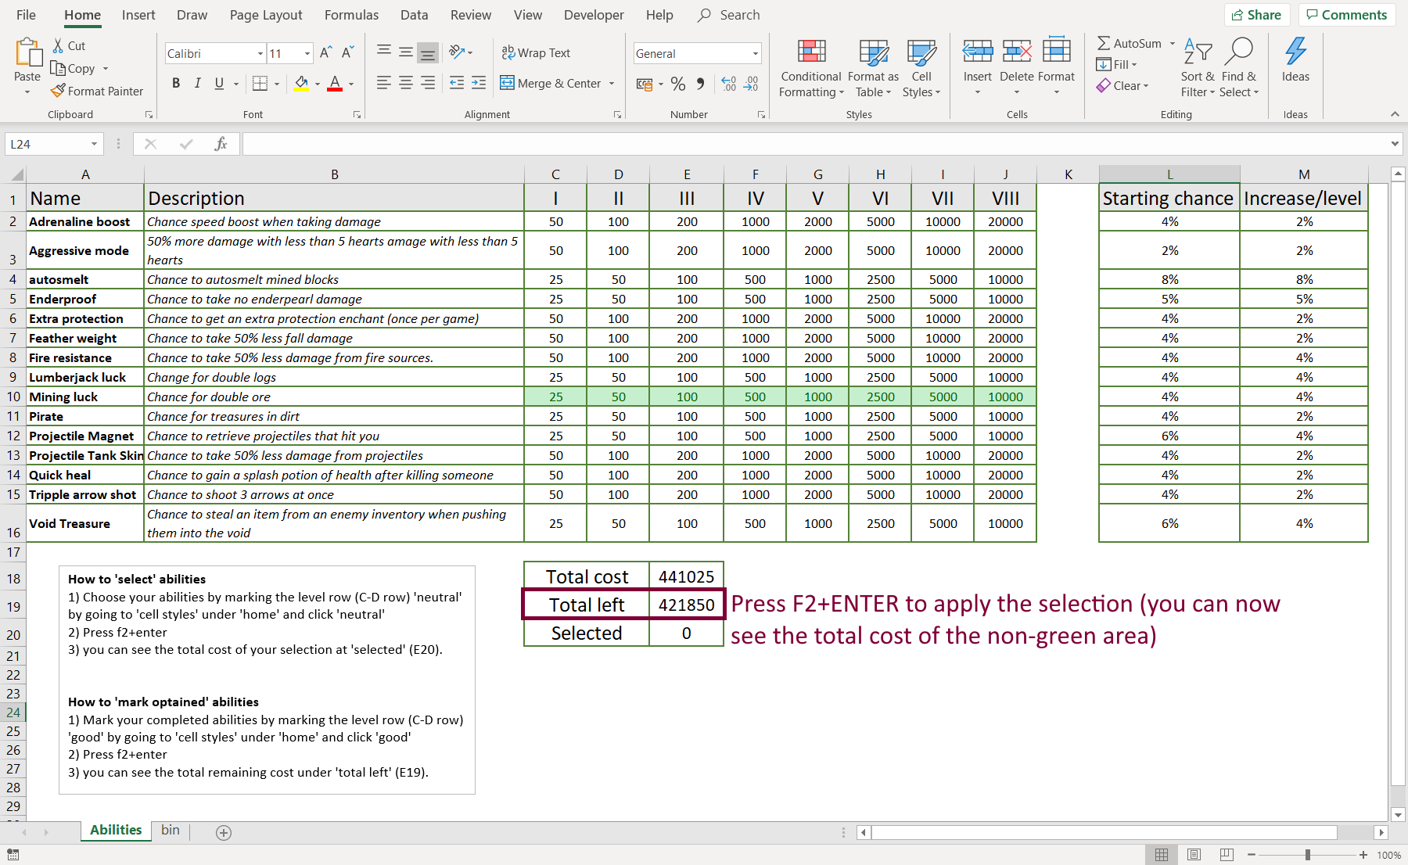Open the Ideas lightning icon

point(1295,52)
